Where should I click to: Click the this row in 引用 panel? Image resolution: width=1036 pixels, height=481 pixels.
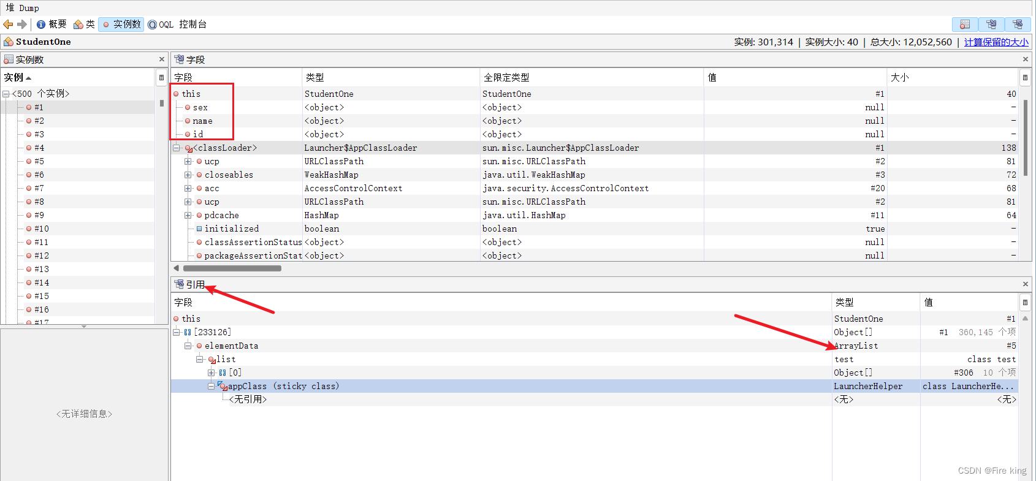coord(595,319)
